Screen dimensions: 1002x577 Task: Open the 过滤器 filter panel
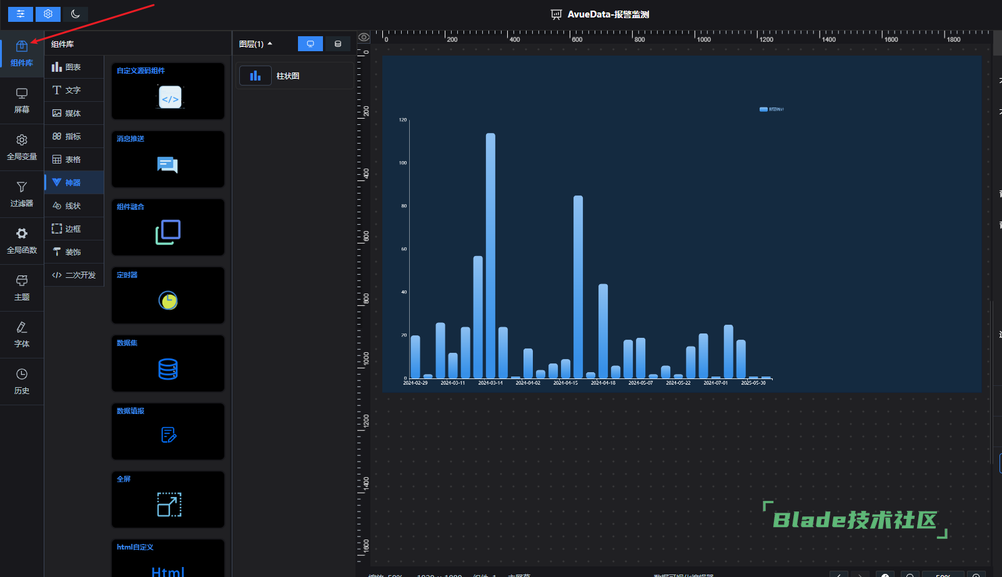point(22,194)
